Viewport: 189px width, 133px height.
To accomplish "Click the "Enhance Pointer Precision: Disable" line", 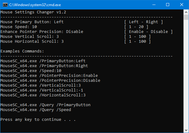I will tap(42, 32).
